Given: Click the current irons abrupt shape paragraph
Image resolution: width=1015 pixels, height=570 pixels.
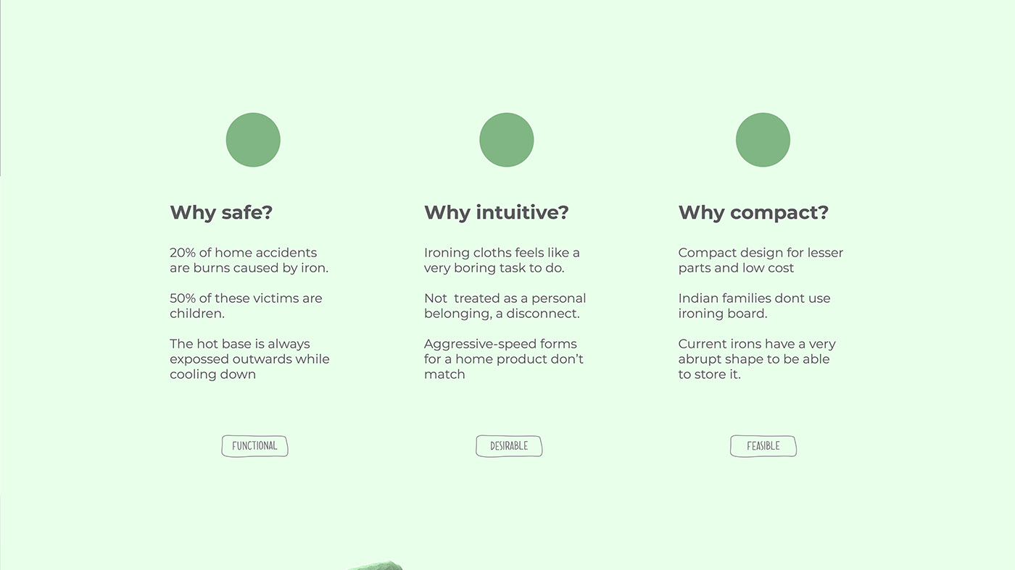Looking at the screenshot, I should coord(757,359).
